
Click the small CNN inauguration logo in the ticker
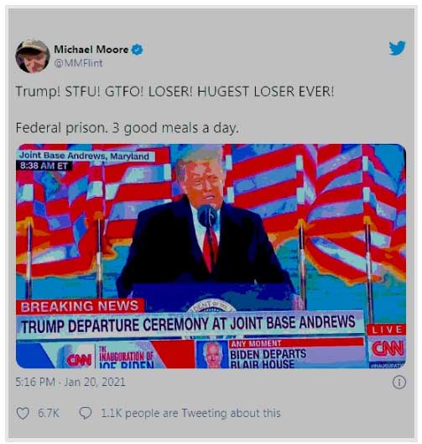coord(79,360)
